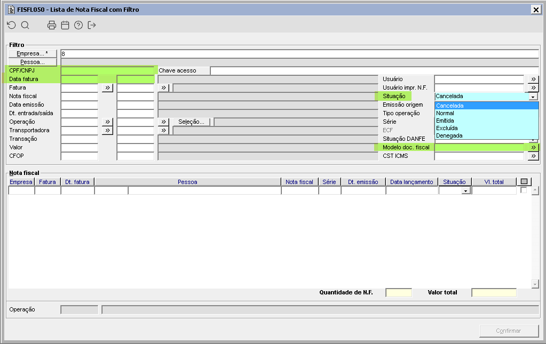Click the exit door toolbar icon
546x344 pixels.
[x=92, y=25]
